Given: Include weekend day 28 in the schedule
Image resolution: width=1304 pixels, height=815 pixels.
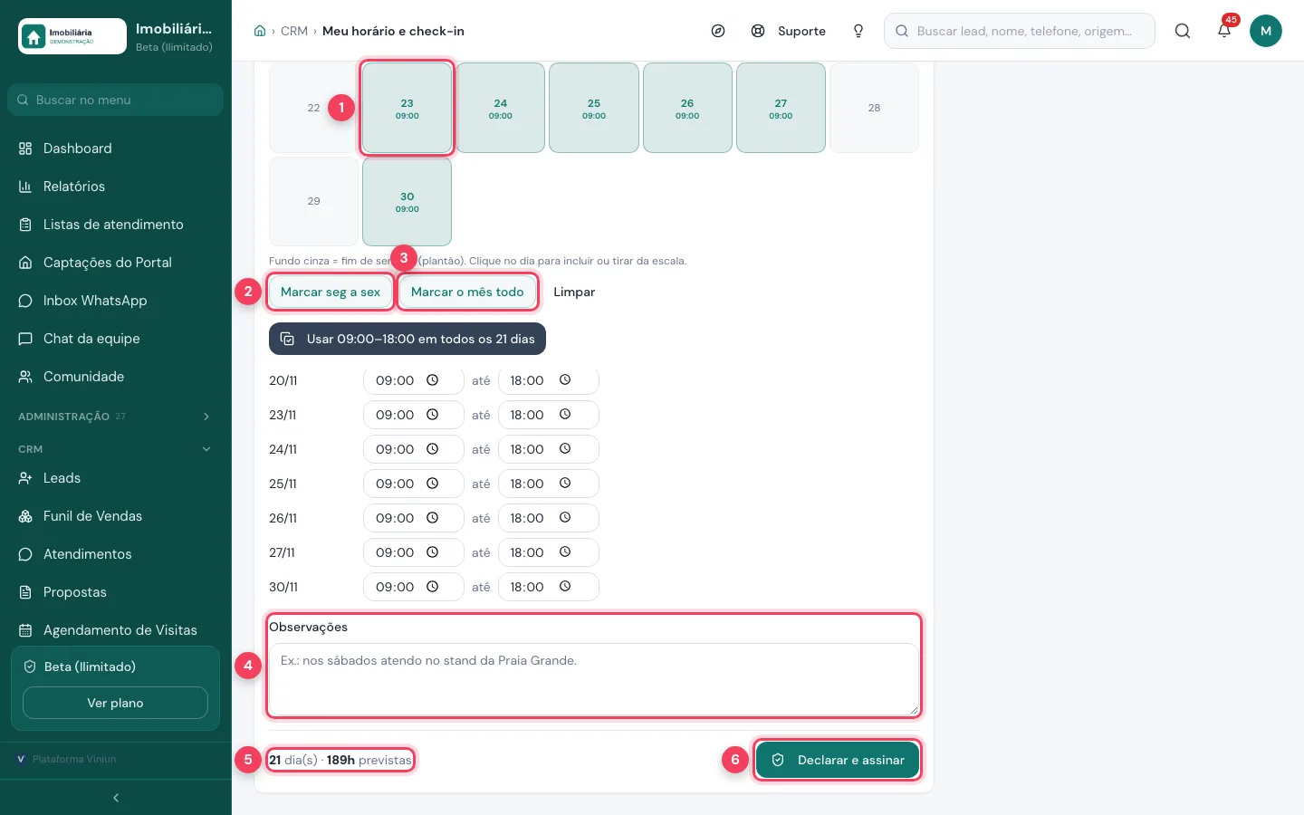Looking at the screenshot, I should (x=874, y=108).
